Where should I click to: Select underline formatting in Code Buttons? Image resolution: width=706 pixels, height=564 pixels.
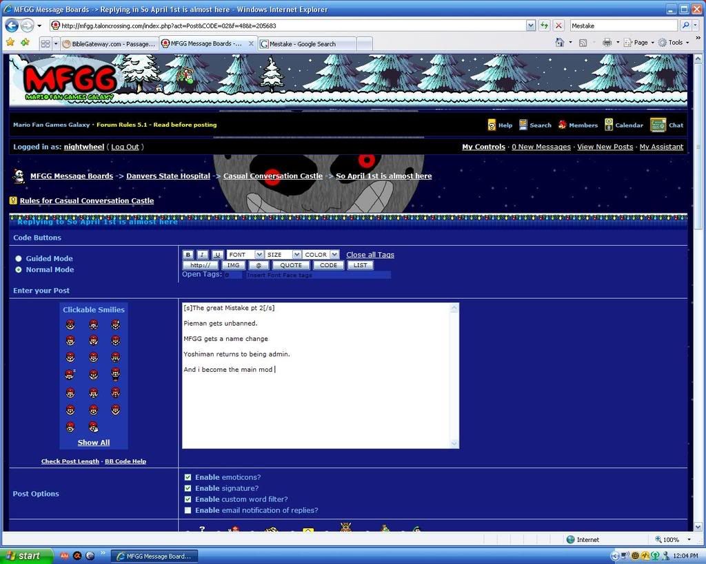click(x=217, y=255)
